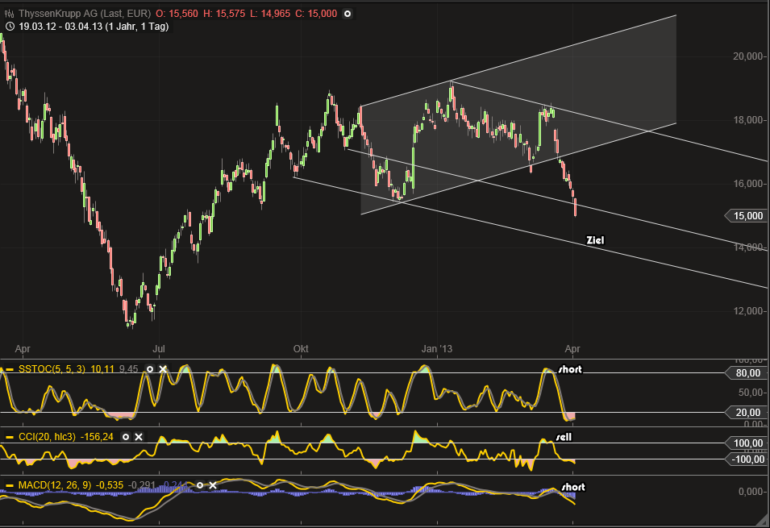This screenshot has width=770, height=528.
Task: Click the 0,000 label on MACD axis
Action: coord(751,492)
